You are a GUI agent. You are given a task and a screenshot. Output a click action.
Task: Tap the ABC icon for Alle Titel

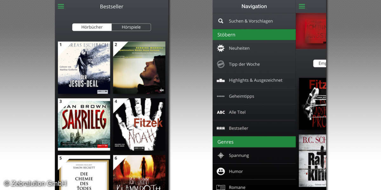coord(221,112)
